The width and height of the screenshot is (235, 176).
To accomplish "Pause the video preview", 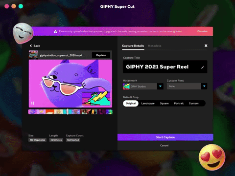I will click(x=33, y=103).
